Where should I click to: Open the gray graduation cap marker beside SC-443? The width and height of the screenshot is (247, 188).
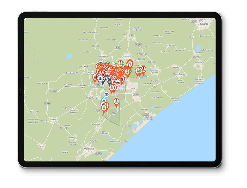click(x=100, y=79)
